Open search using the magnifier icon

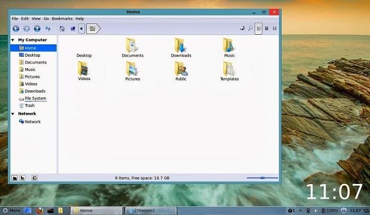[x=250, y=28]
